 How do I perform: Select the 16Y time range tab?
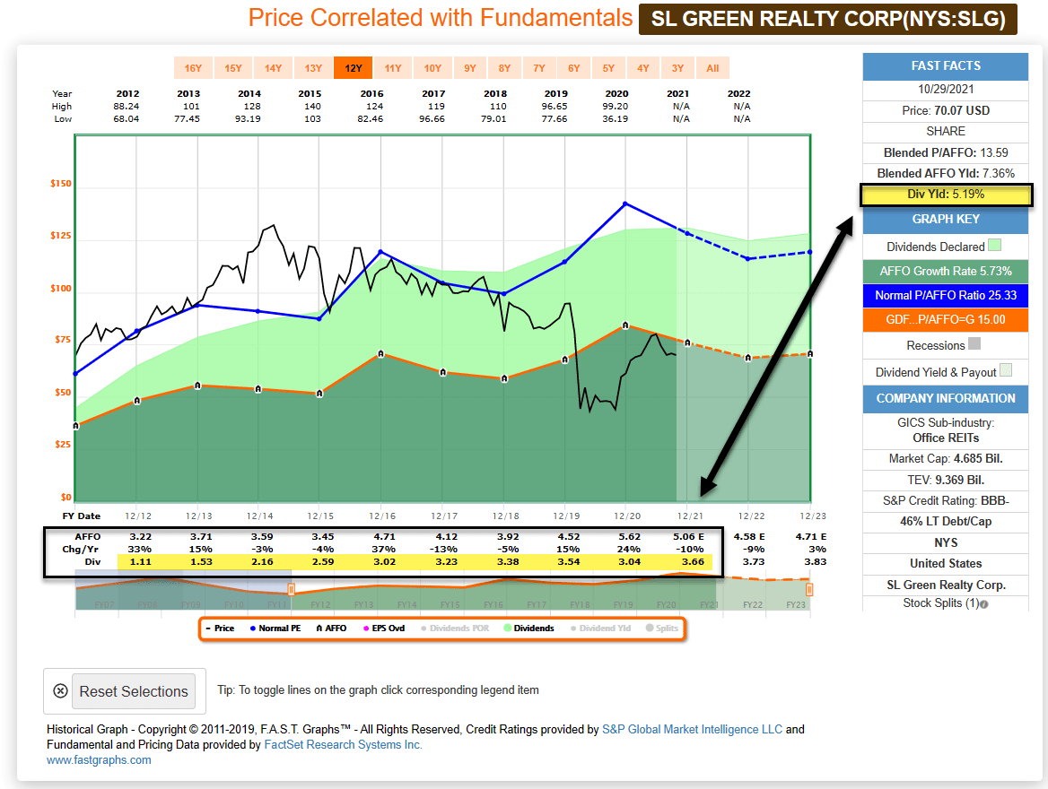pyautogui.click(x=193, y=68)
